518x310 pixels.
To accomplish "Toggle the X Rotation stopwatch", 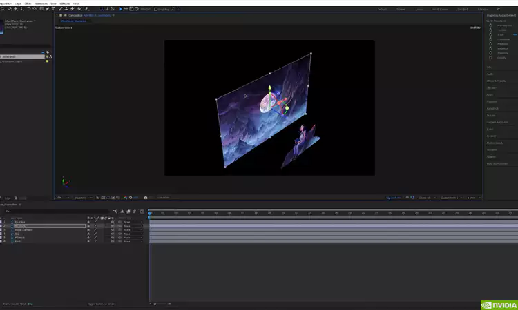I will [490, 44].
